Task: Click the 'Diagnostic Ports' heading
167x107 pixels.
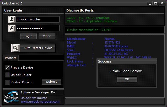Action: [x=80, y=10]
